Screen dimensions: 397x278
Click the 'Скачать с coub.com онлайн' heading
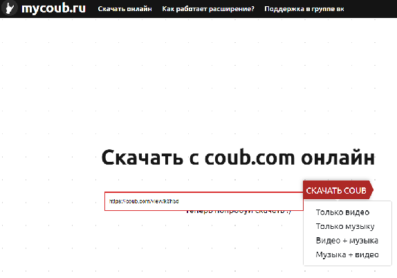(238, 158)
